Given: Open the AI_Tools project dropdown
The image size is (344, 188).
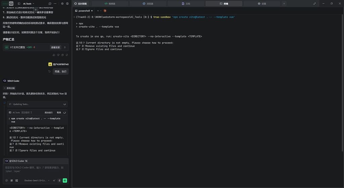Looking at the screenshot, I should click(x=29, y=3).
